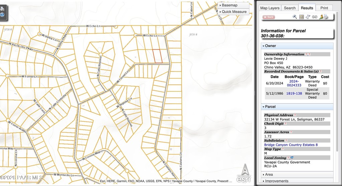The width and height of the screenshot is (342, 186).
Task: Select the red highlighted parcel on map
Action: click(x=157, y=56)
